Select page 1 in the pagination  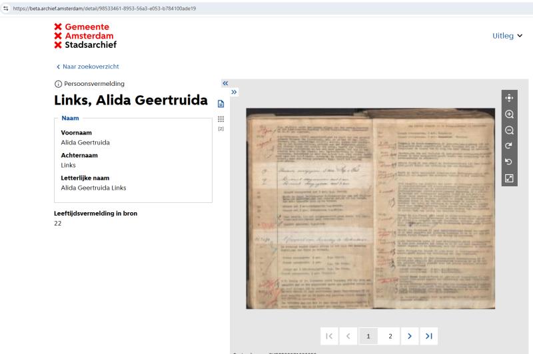pos(368,336)
